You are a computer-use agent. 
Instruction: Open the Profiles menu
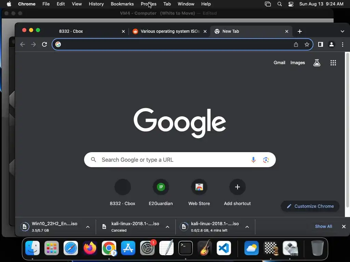(x=148, y=4)
